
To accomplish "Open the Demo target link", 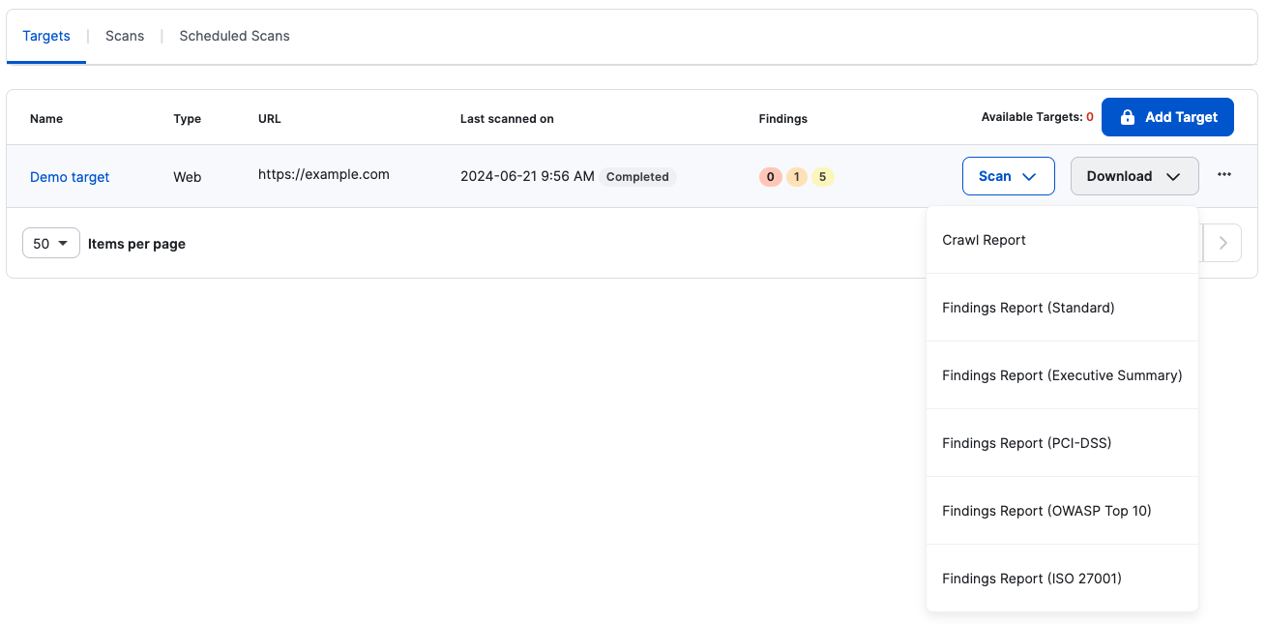I will (70, 177).
